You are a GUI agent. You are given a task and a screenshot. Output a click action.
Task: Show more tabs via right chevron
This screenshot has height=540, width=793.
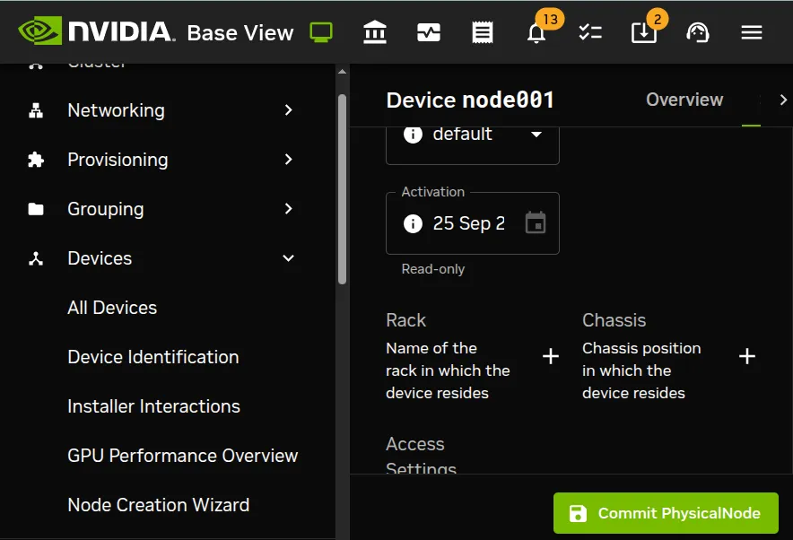click(x=783, y=100)
